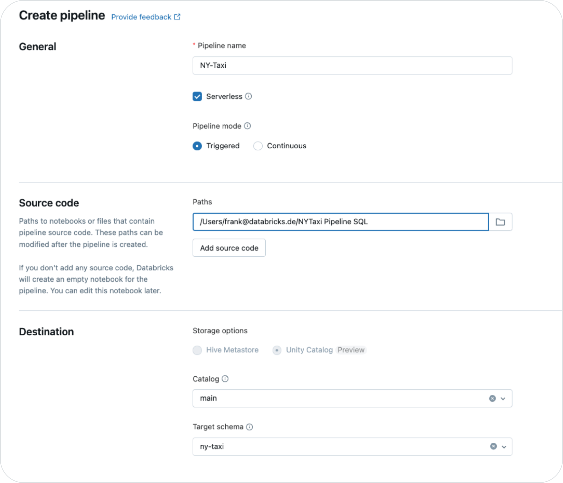This screenshot has height=483, width=563.
Task: Click the Pipeline name input field
Action: point(352,65)
